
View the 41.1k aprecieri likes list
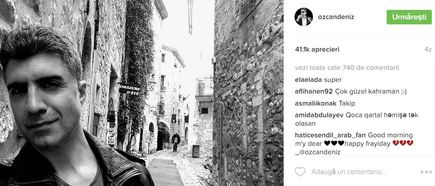point(317,49)
